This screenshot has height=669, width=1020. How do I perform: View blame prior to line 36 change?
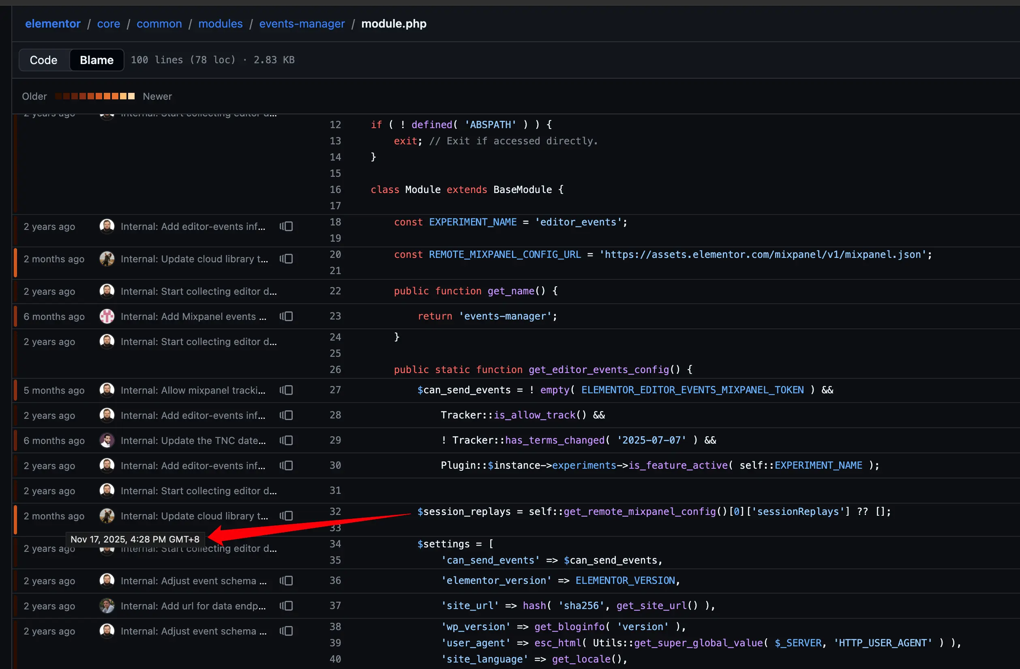tap(286, 581)
